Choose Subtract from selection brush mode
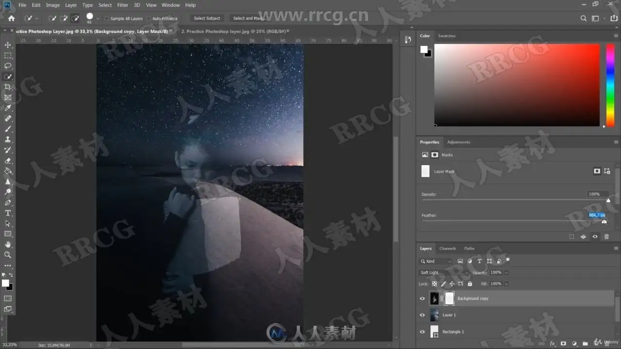Screen dimensions: 621x349 [75, 18]
